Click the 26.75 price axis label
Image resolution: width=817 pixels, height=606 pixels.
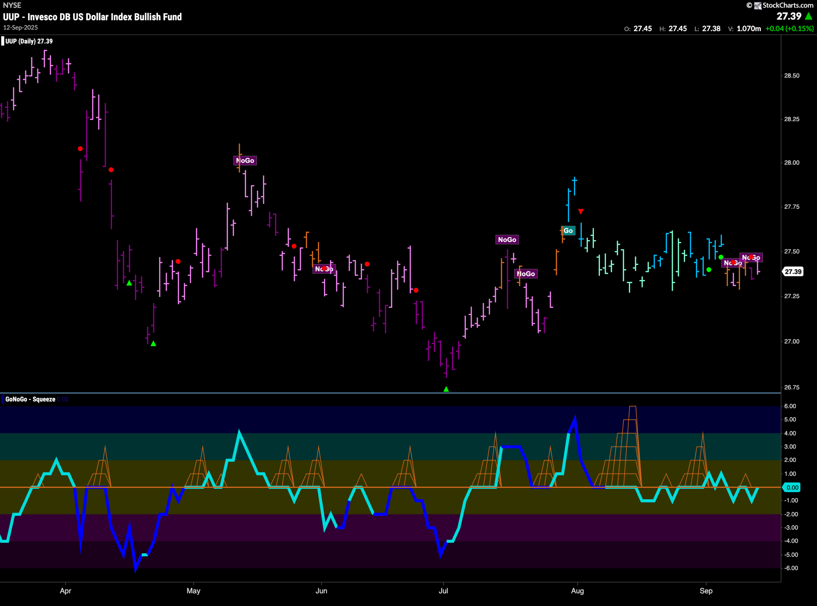pyautogui.click(x=792, y=387)
